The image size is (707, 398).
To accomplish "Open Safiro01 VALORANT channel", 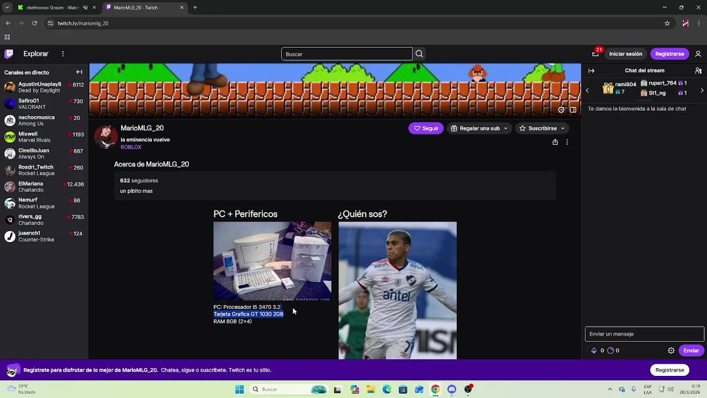I will click(x=44, y=104).
